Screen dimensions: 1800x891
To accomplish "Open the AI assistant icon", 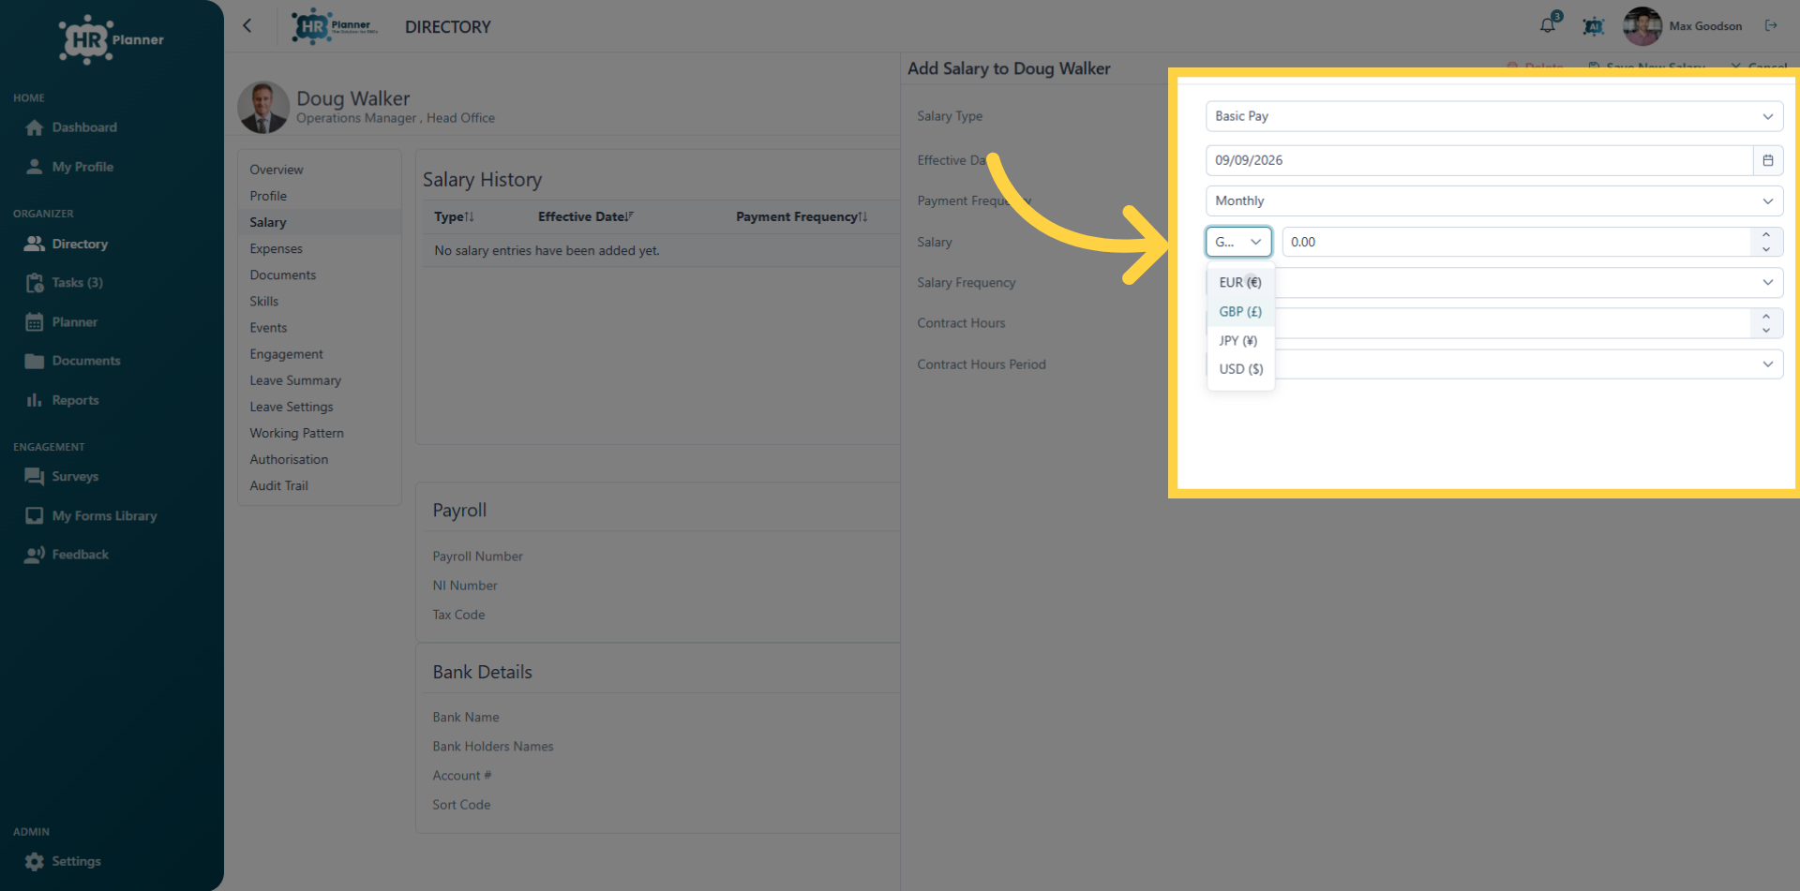I will point(1593,26).
